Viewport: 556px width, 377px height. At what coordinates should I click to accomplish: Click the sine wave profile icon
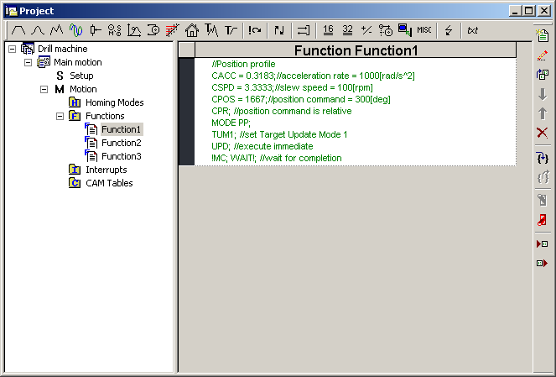pos(75,30)
